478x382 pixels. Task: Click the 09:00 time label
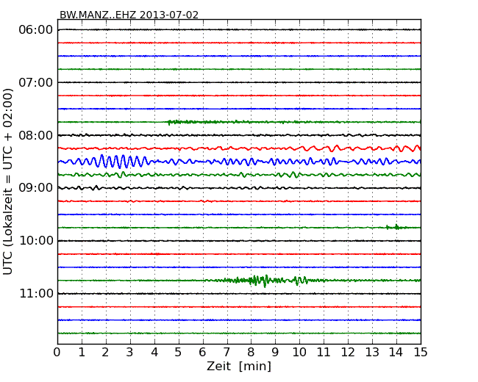pyautogui.click(x=36, y=187)
